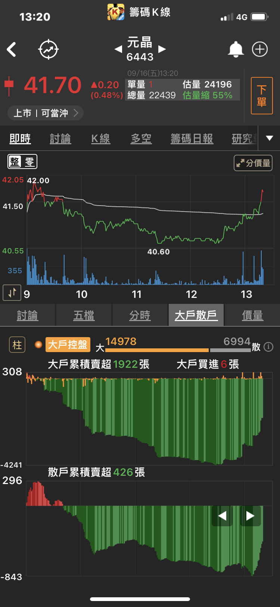Toggle the 整/零 lot switch
This screenshot has width=280, height=607.
coord(22,162)
